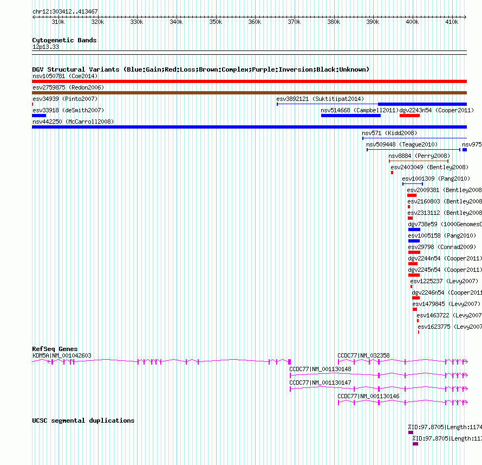Open esv33918 (deSmith2007) variant label
This screenshot has width=482, height=465.
tap(68, 110)
